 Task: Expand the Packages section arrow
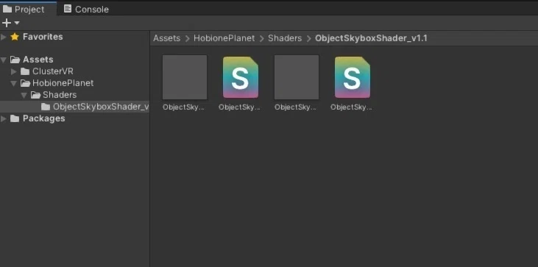point(4,118)
